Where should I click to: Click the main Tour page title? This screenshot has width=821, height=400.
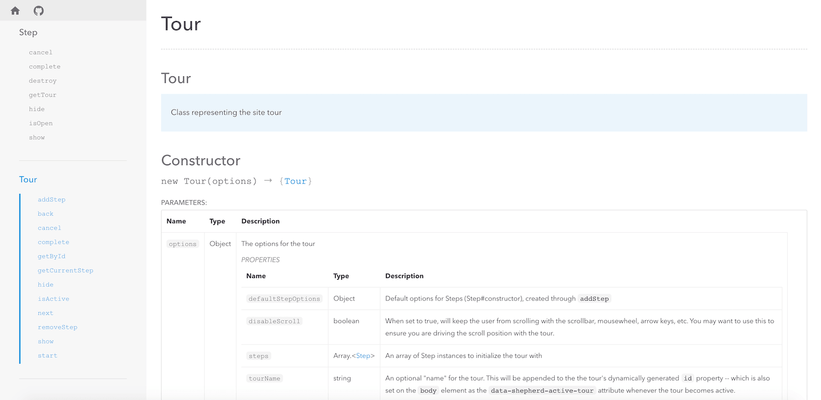pos(181,24)
